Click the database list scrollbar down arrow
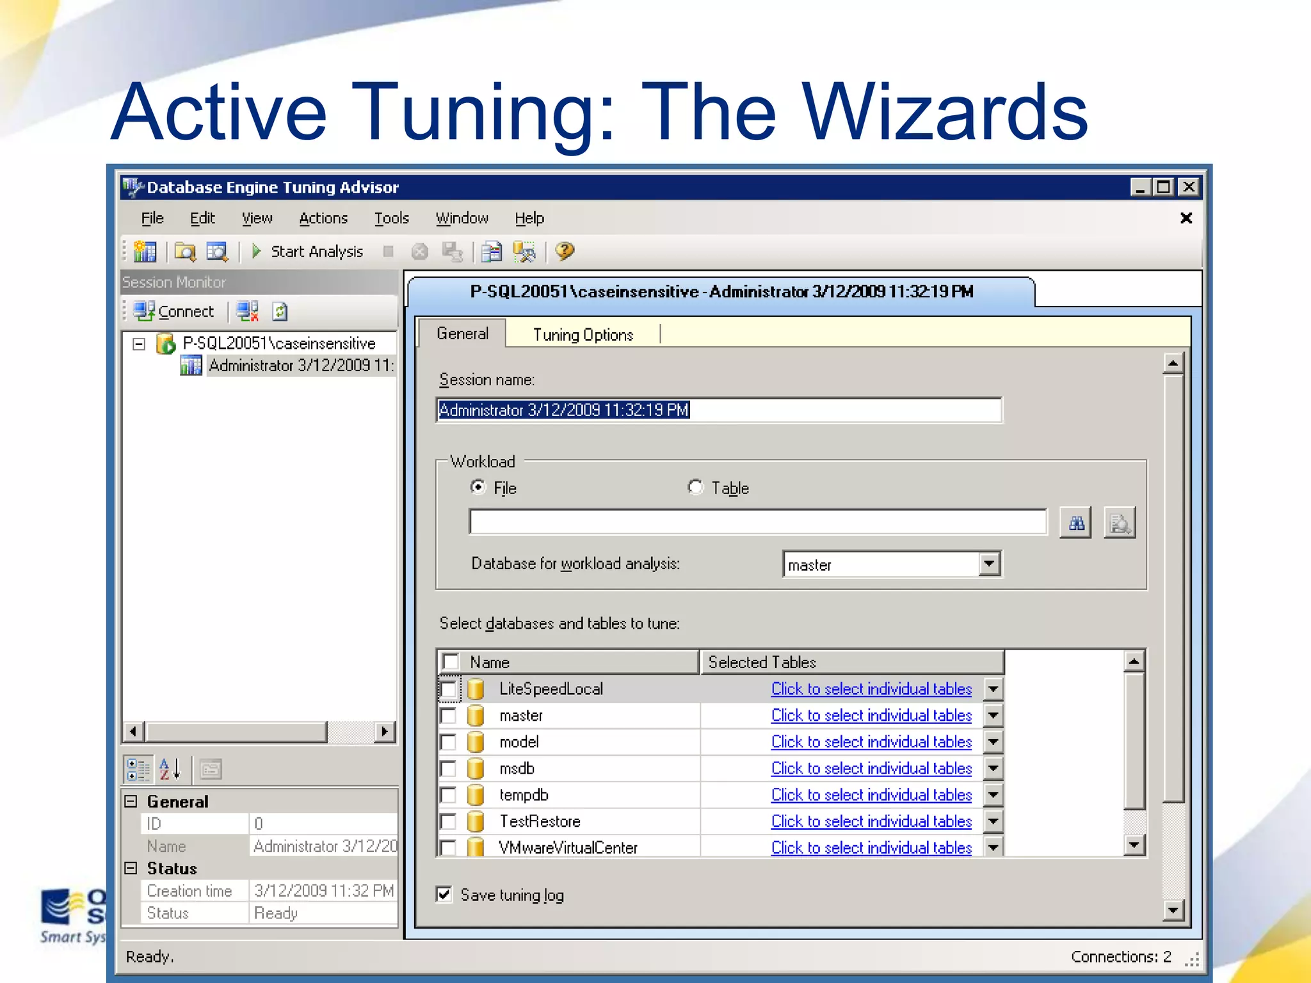 [x=1134, y=845]
